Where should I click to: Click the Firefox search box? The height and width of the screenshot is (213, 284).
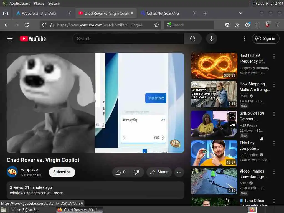(189, 25)
